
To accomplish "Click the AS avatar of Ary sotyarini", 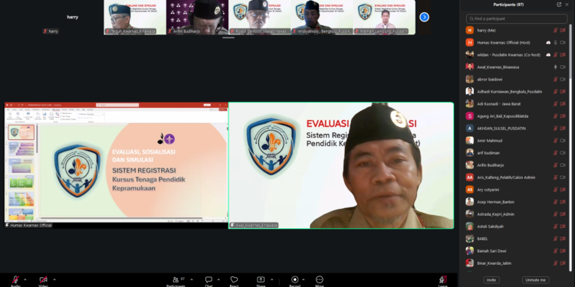I will [x=470, y=190].
